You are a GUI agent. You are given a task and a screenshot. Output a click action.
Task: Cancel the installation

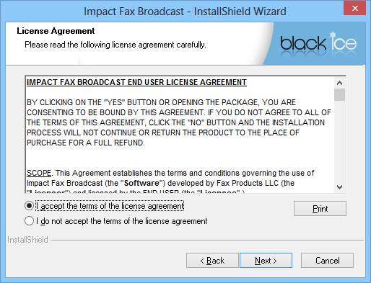[x=327, y=261]
